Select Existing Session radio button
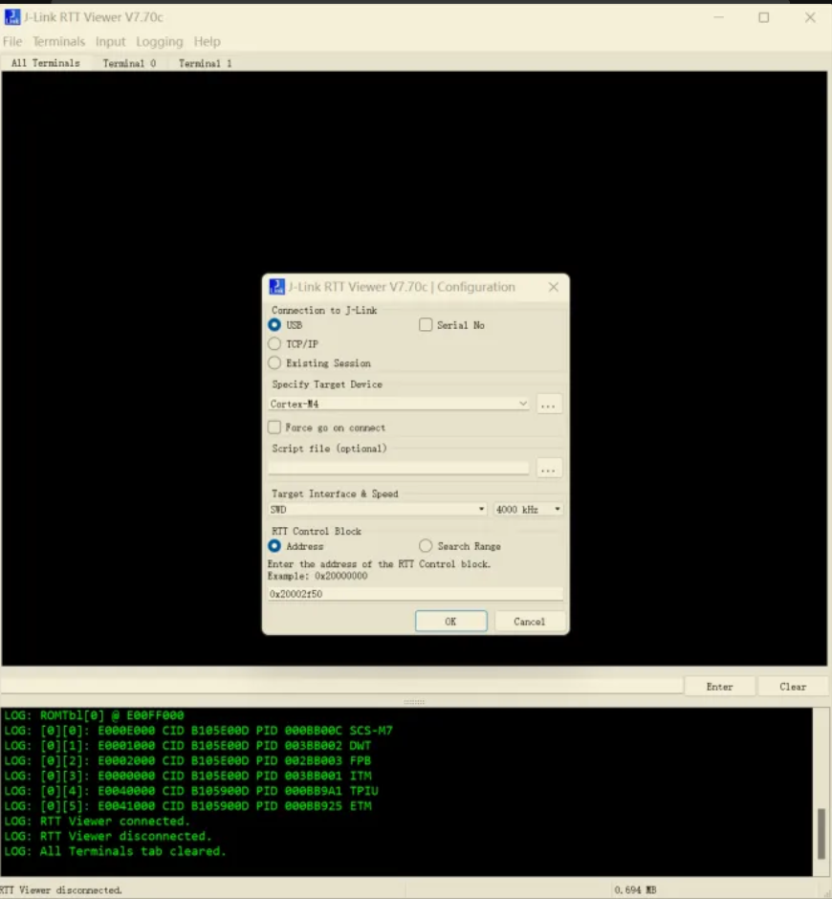The image size is (832, 899). [x=274, y=362]
